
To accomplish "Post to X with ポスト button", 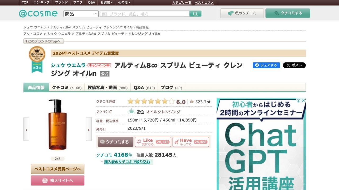I will [x=294, y=65].
